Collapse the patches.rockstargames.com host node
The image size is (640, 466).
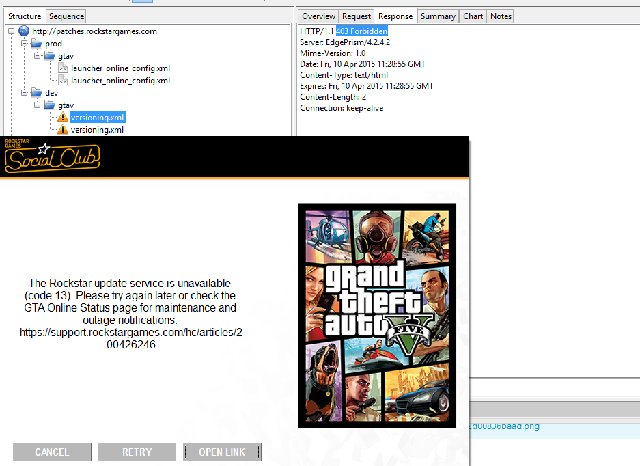pyautogui.click(x=12, y=31)
